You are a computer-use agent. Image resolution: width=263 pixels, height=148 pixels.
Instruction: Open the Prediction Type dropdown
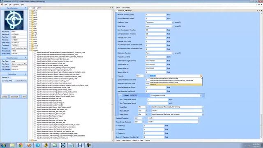(173, 22)
